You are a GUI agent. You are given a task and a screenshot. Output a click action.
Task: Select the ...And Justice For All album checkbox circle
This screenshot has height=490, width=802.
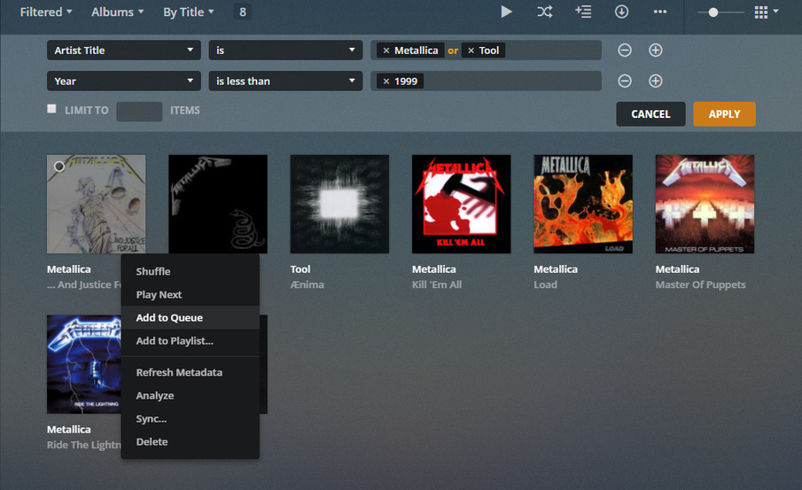(x=59, y=167)
